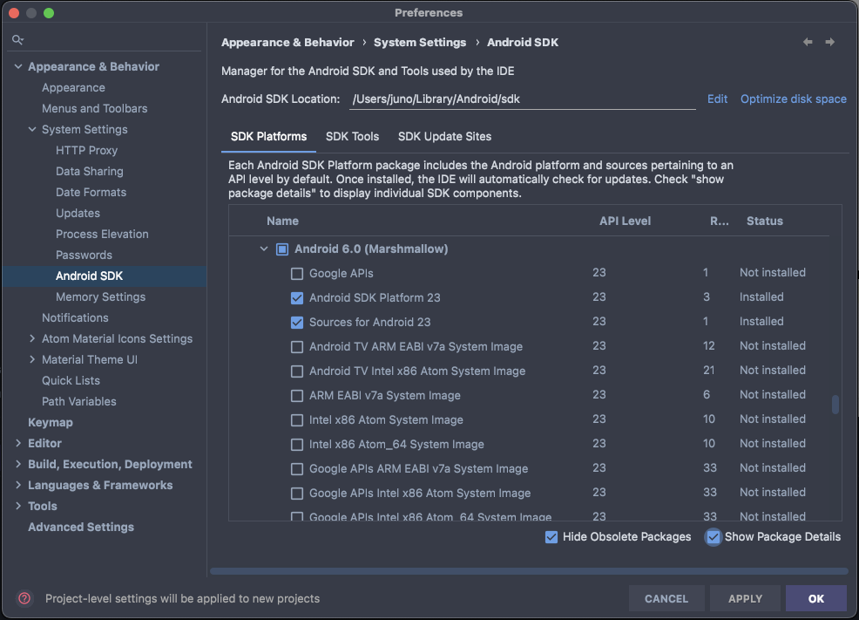Expand Atom Material Icons Settings
This screenshot has width=859, height=620.
click(32, 339)
